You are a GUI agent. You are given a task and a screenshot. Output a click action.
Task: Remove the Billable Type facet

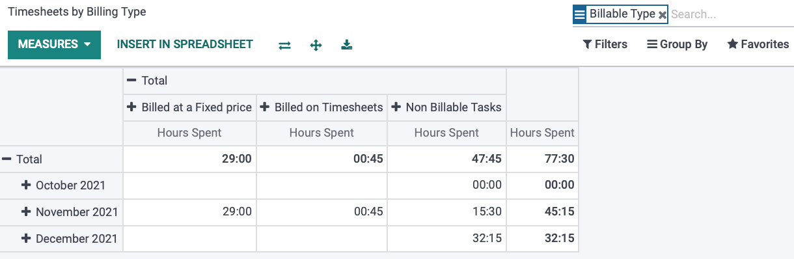[663, 14]
